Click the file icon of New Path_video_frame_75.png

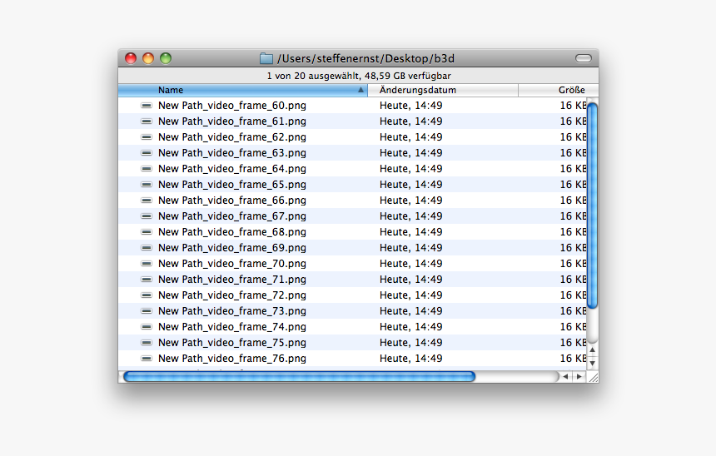[x=147, y=343]
